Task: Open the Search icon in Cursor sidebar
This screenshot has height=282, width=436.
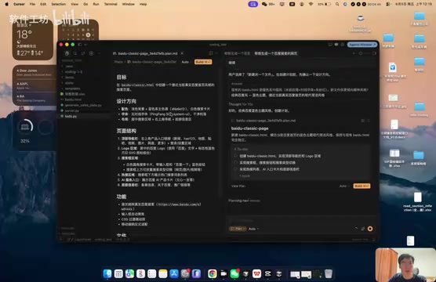Action: coord(74,53)
